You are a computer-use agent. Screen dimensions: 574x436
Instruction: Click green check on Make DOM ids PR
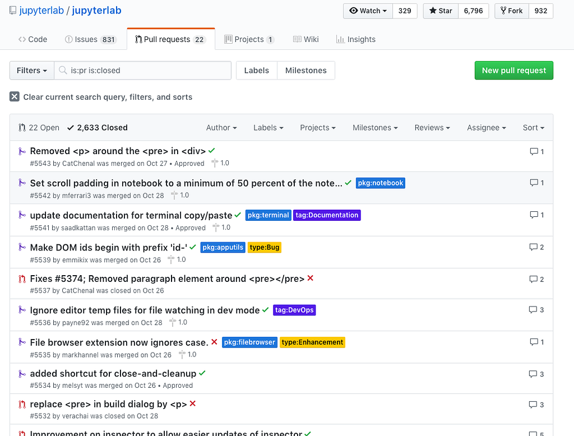click(x=193, y=247)
